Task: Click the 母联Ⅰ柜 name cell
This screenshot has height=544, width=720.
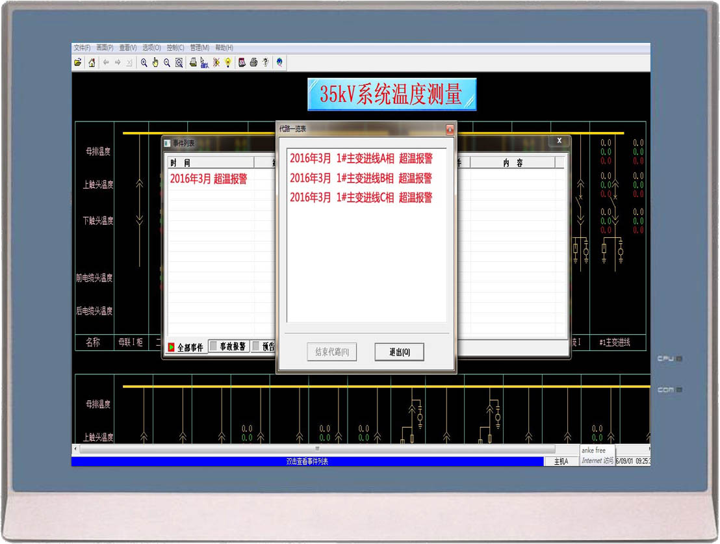Action: (131, 343)
